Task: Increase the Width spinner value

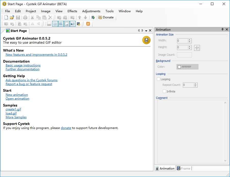Action: pos(189,40)
